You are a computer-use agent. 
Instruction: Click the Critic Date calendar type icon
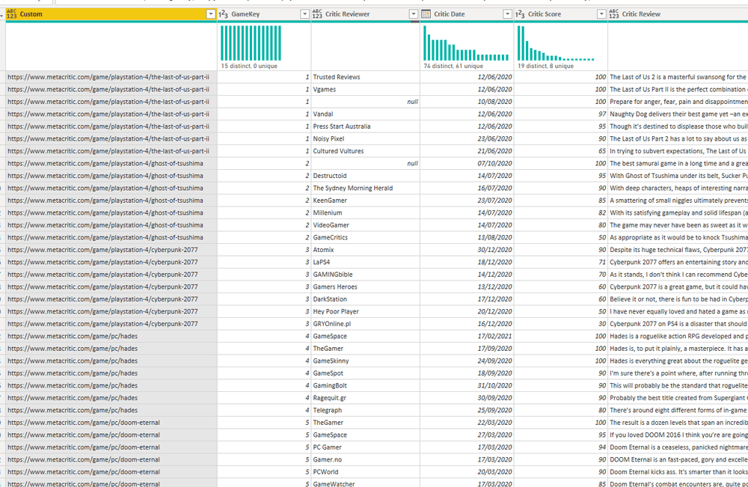coord(426,14)
